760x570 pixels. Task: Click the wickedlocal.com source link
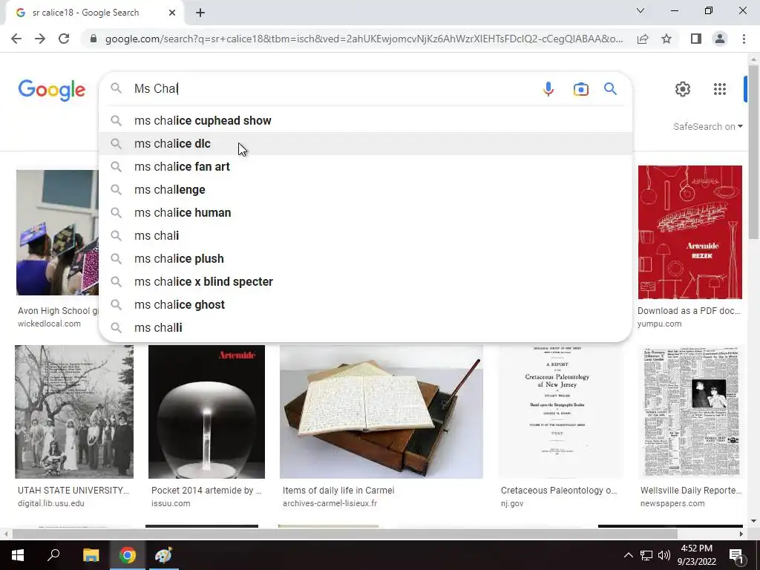tap(49, 324)
